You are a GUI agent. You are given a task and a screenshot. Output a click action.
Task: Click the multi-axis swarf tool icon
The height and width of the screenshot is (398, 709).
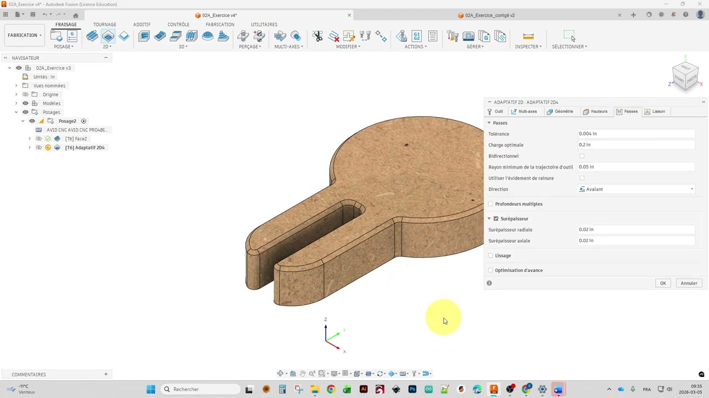(x=280, y=36)
